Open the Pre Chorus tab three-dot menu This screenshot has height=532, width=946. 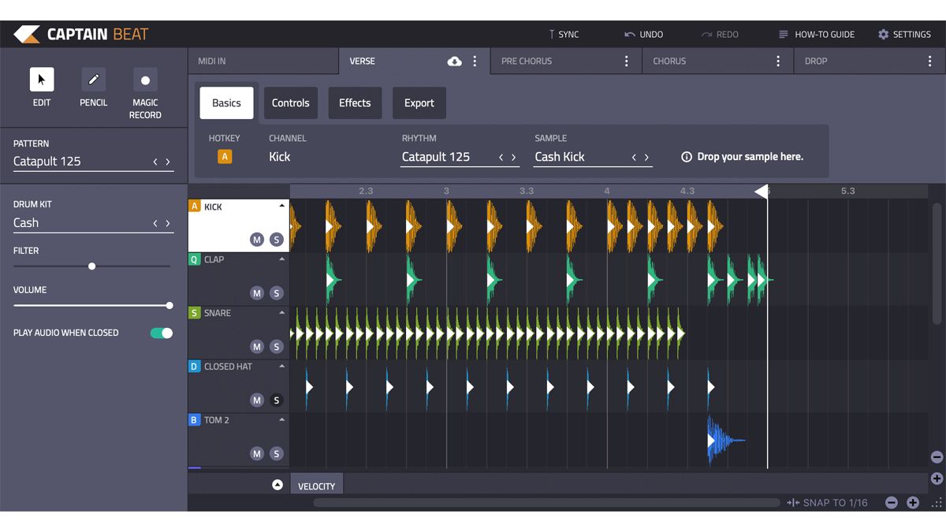pos(627,61)
